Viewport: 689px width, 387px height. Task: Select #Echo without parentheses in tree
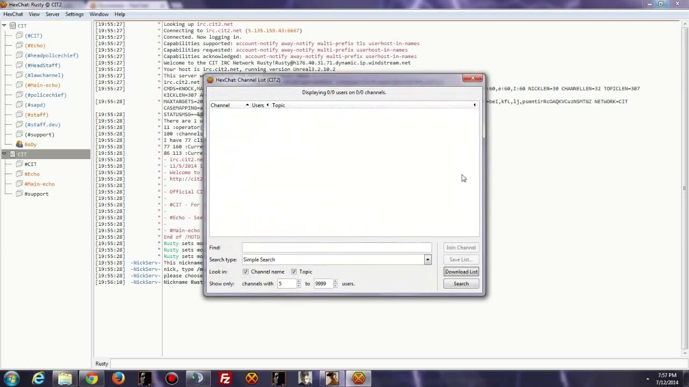[32, 174]
